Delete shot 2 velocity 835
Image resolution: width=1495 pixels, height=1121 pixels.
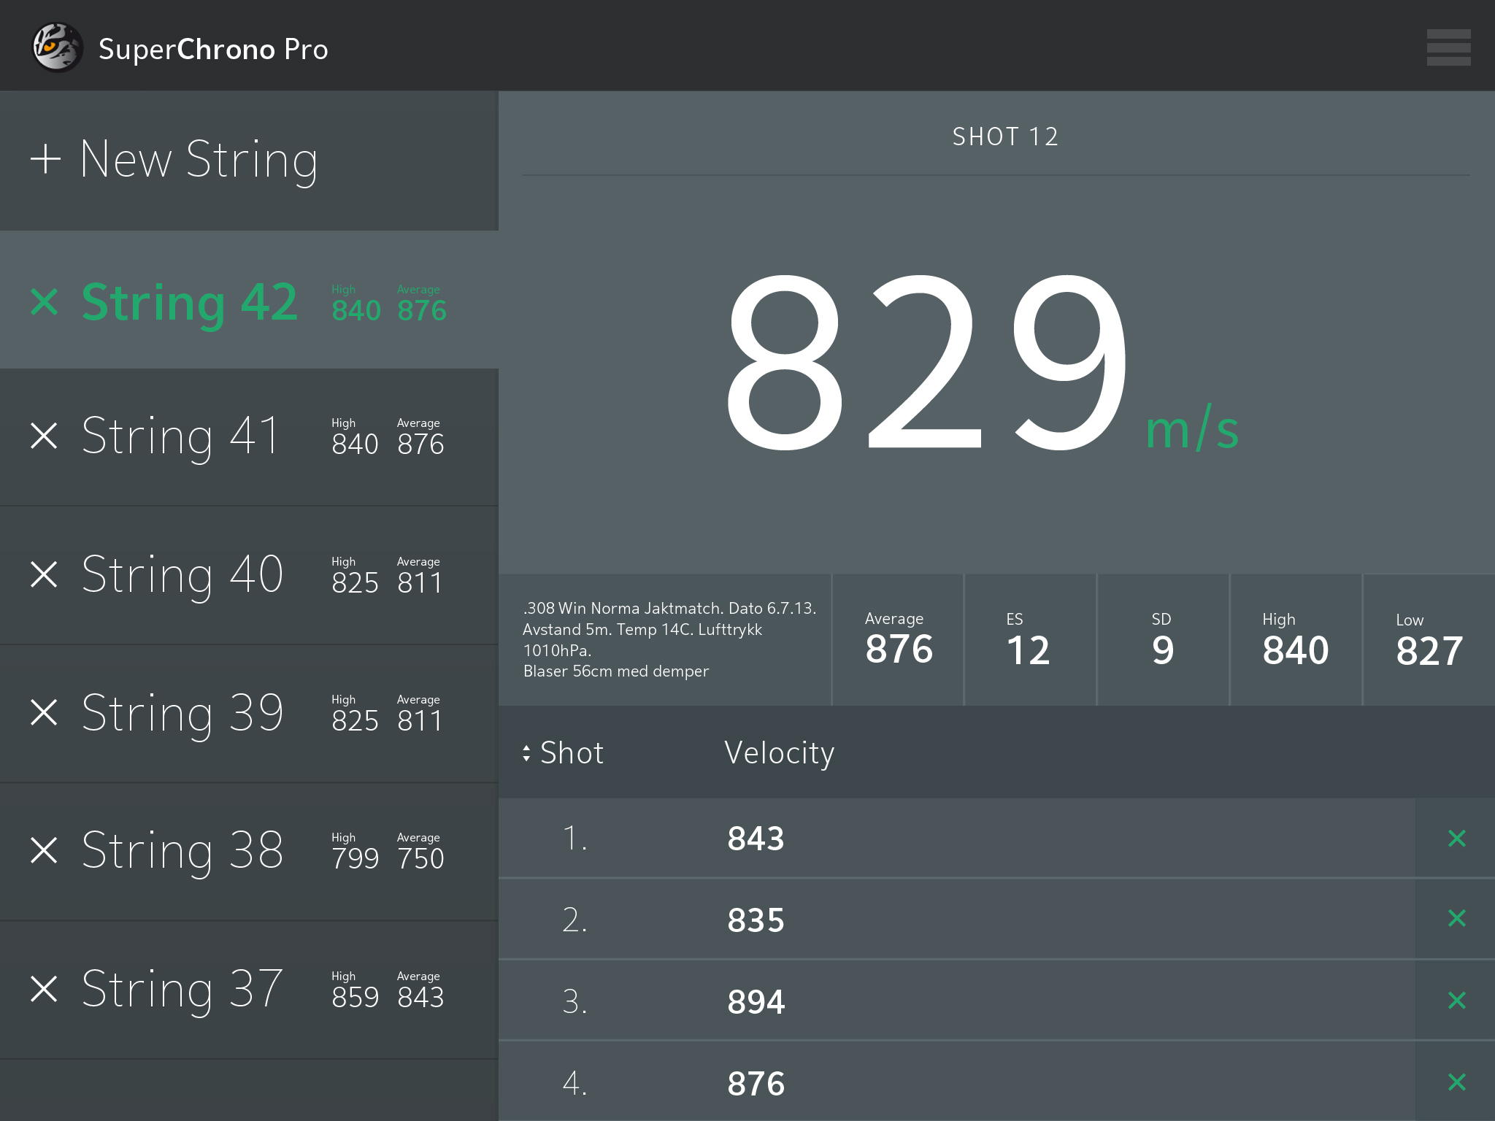point(1456,918)
